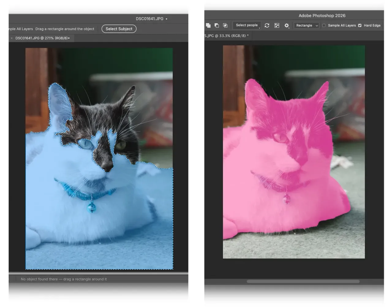Click the horizontal scrollbar in the right window

point(303,281)
